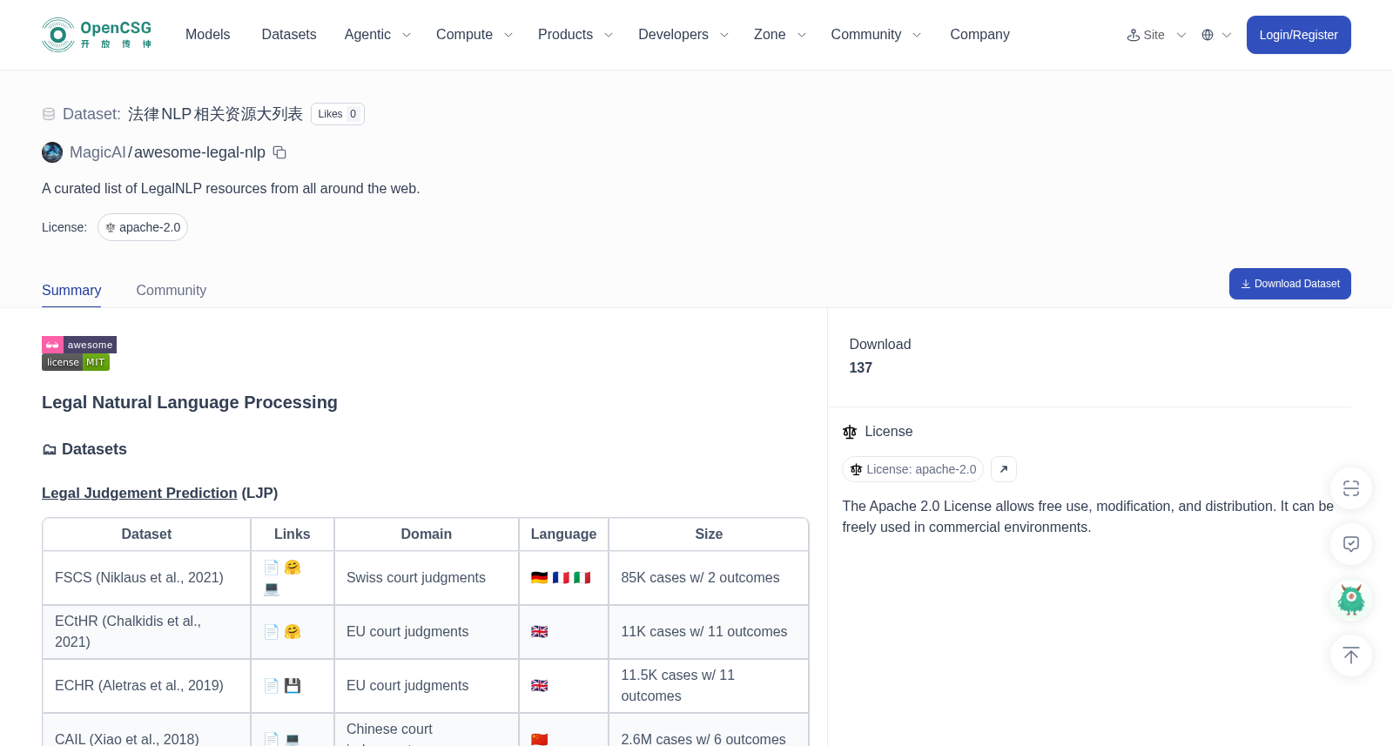1393x746 pixels.
Task: Click the OpenCSG logo
Action: (97, 35)
